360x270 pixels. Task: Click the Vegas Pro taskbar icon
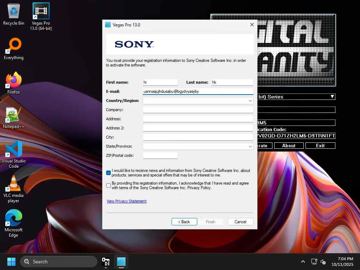(121, 262)
